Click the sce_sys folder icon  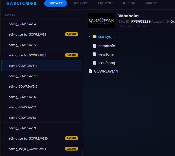click(95, 36)
